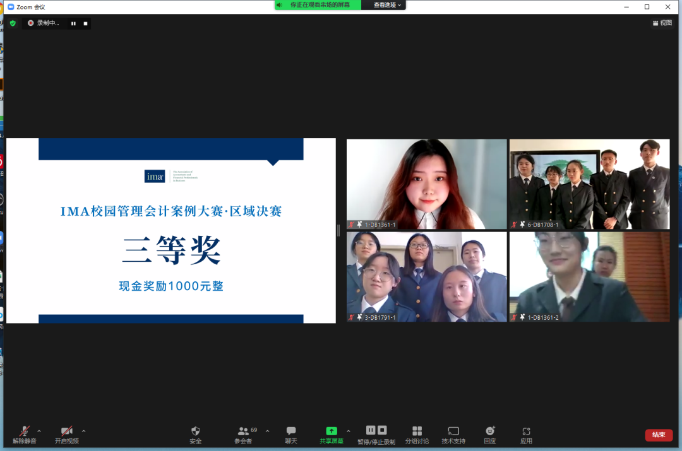Screen dimensions: 682x451
Task: Click the divider handle between slide and videos
Action: pyautogui.click(x=338, y=231)
